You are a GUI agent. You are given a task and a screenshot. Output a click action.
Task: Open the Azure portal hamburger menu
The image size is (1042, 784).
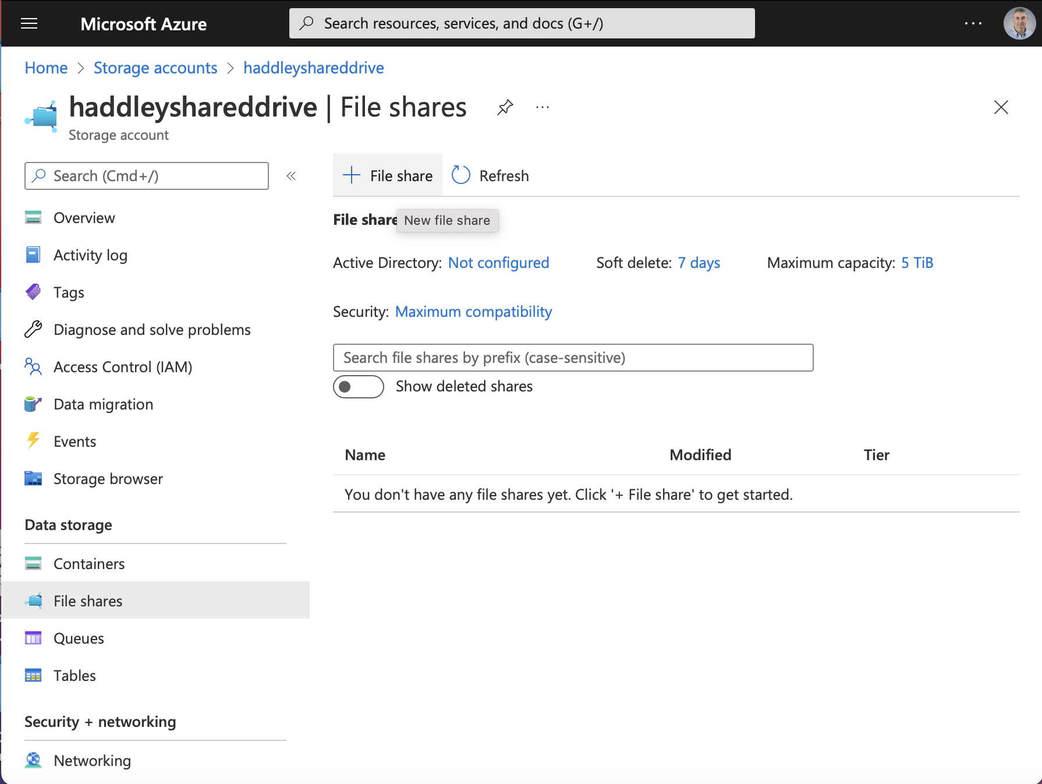tap(29, 23)
